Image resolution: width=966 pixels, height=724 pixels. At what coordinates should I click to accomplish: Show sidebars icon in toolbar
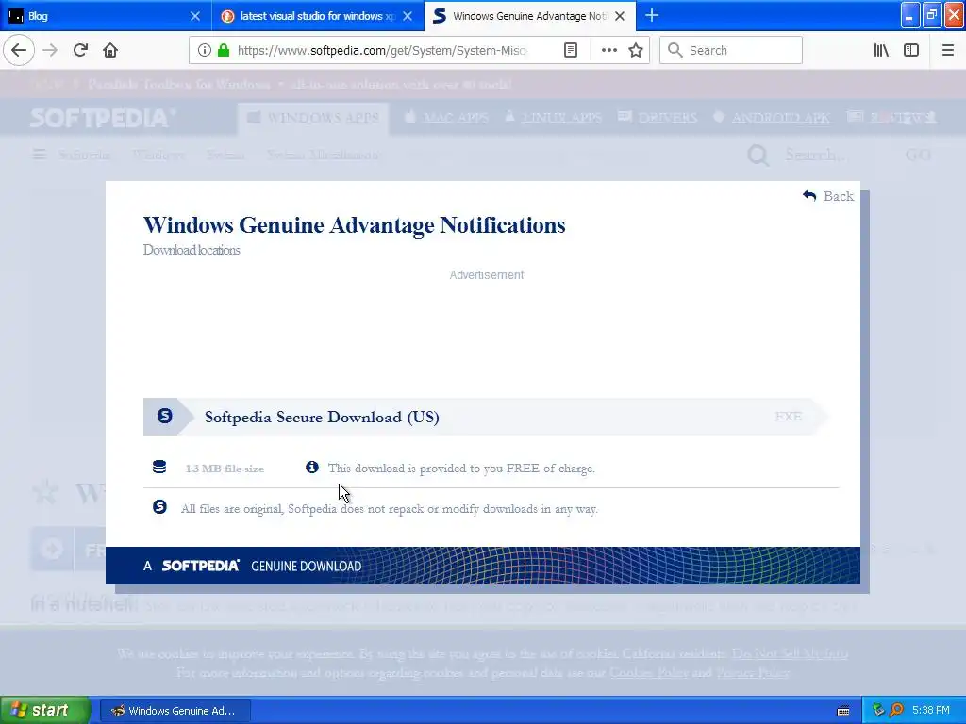911,50
